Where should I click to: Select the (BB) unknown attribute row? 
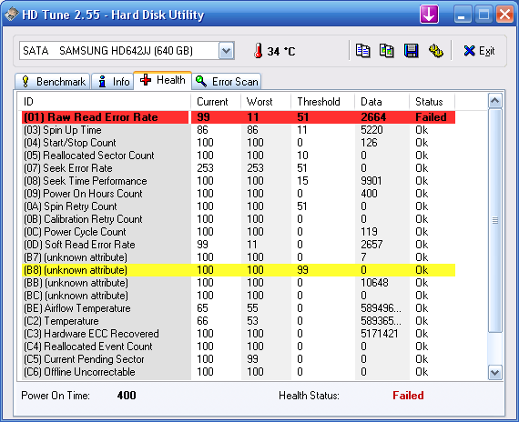[x=239, y=283]
